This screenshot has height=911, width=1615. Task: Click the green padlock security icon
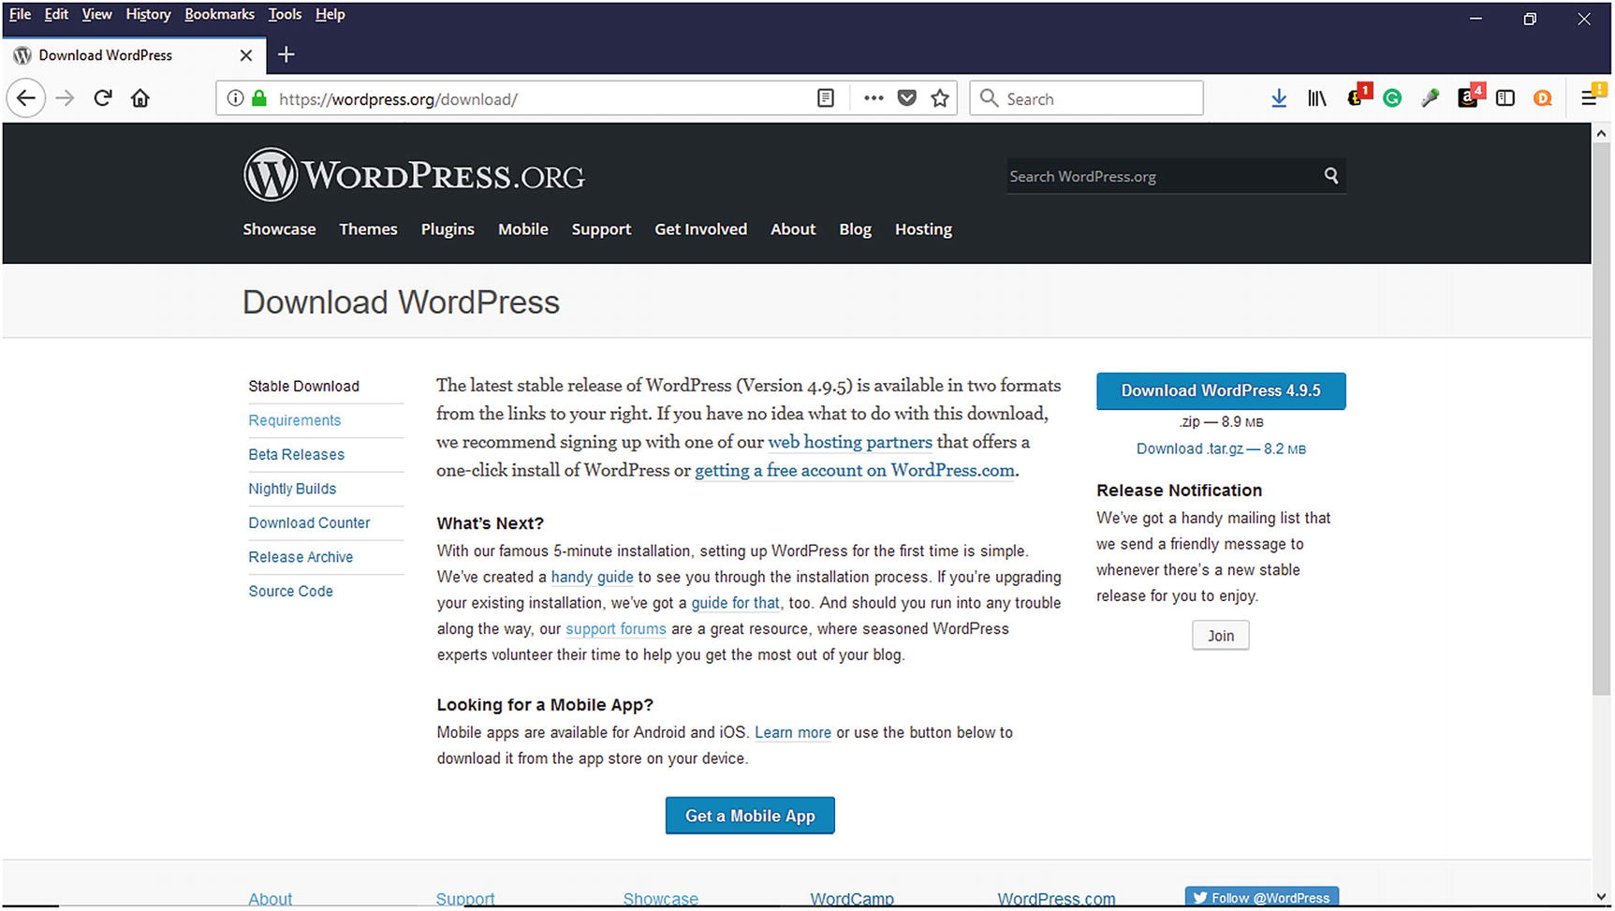(x=259, y=98)
